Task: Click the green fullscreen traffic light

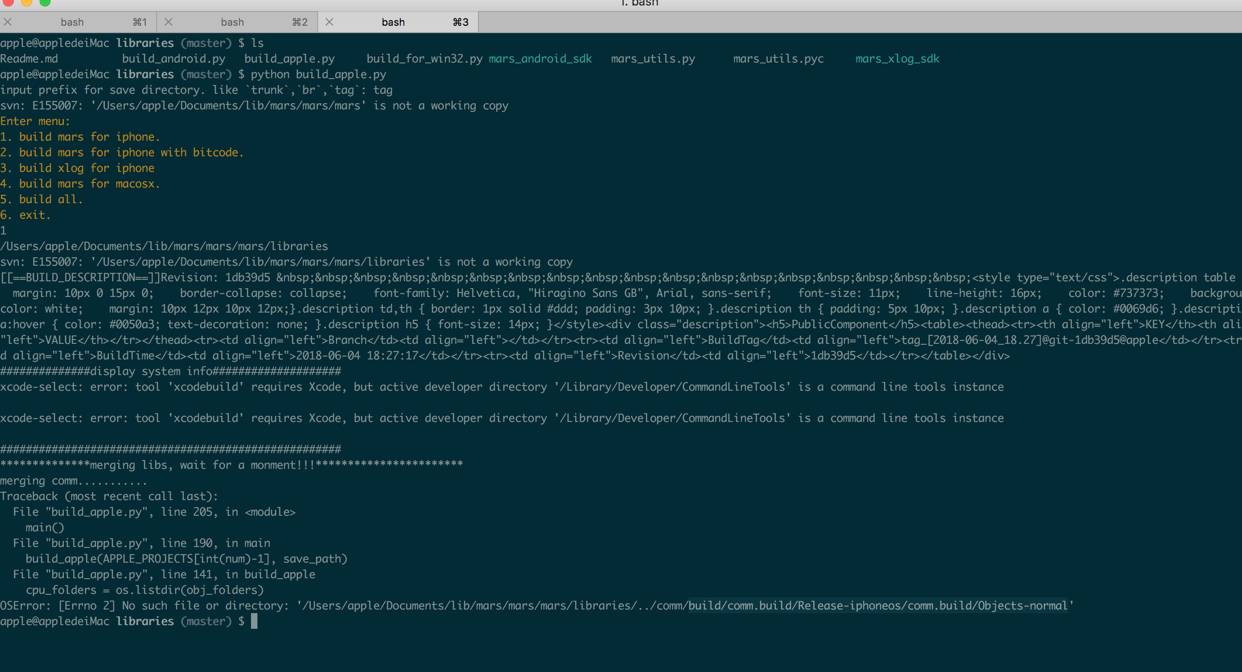Action: [45, 3]
